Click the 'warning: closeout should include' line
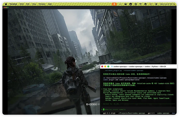This screenshot has height=117, width=179. (137, 91)
